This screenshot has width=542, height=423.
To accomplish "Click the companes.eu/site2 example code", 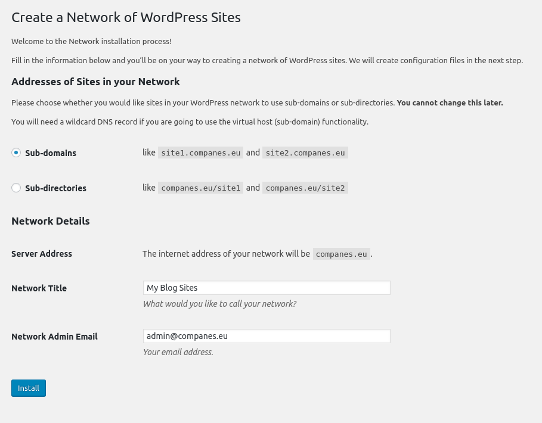I will 305,188.
